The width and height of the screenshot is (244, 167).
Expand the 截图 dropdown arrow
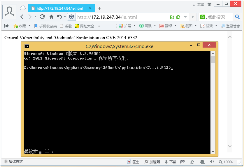tap(196, 26)
